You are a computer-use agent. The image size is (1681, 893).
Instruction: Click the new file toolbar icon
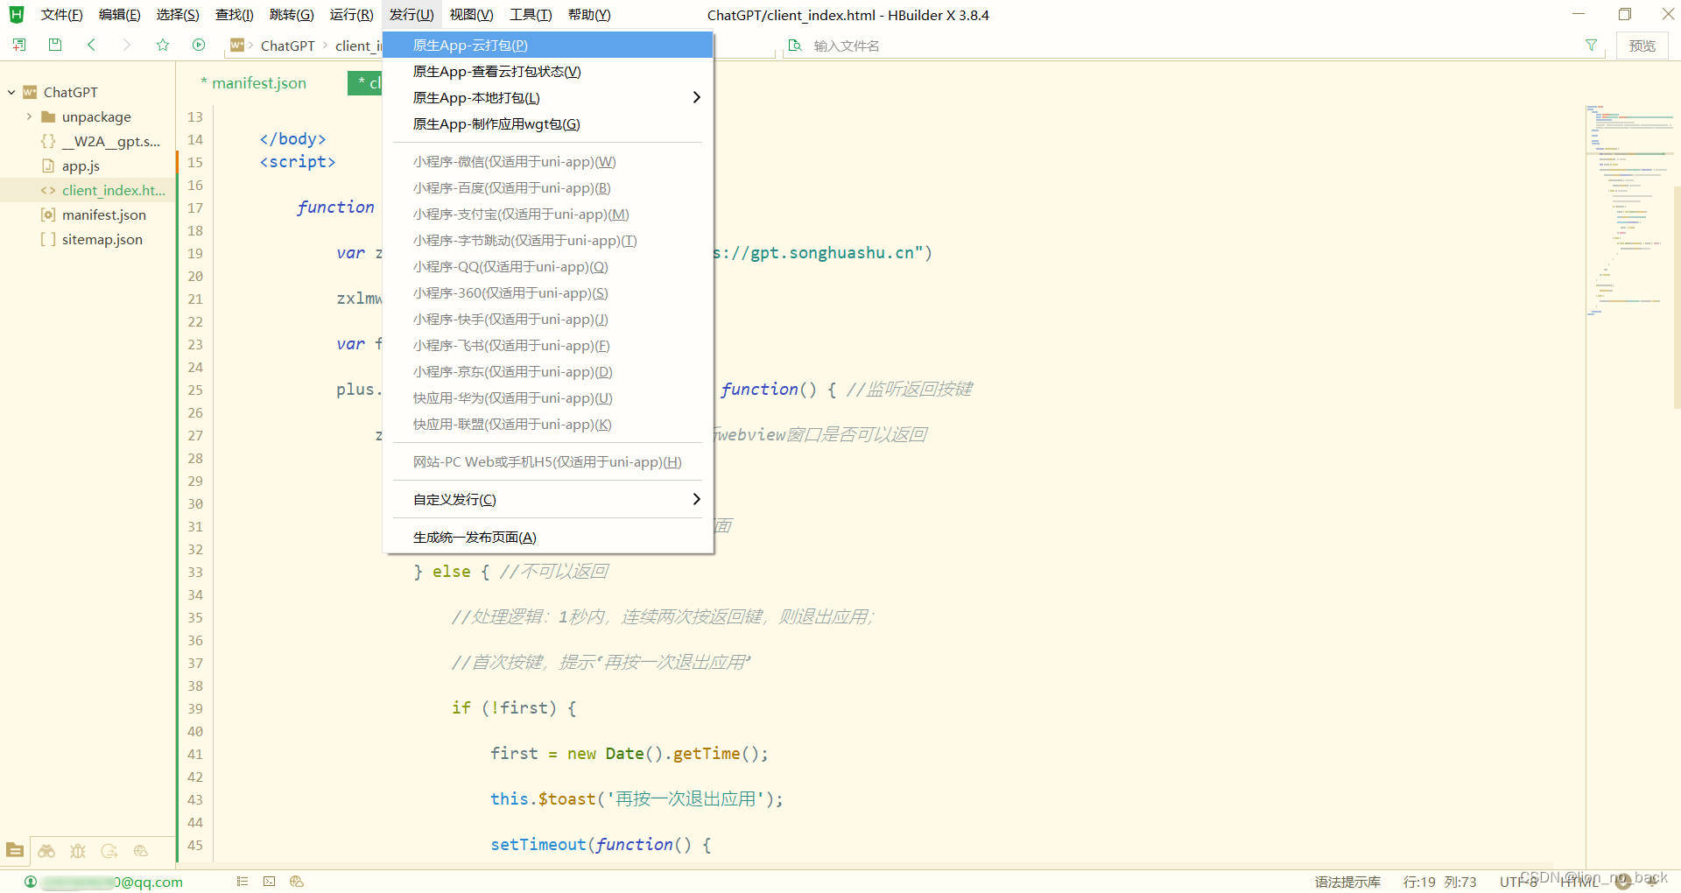pyautogui.click(x=19, y=45)
